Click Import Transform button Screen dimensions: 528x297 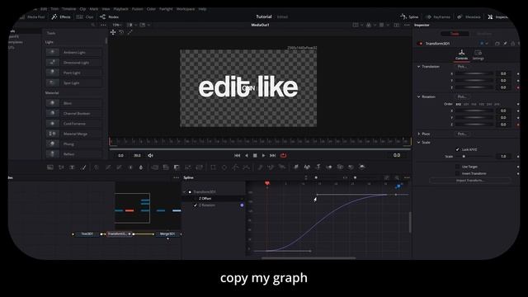pyautogui.click(x=470, y=181)
